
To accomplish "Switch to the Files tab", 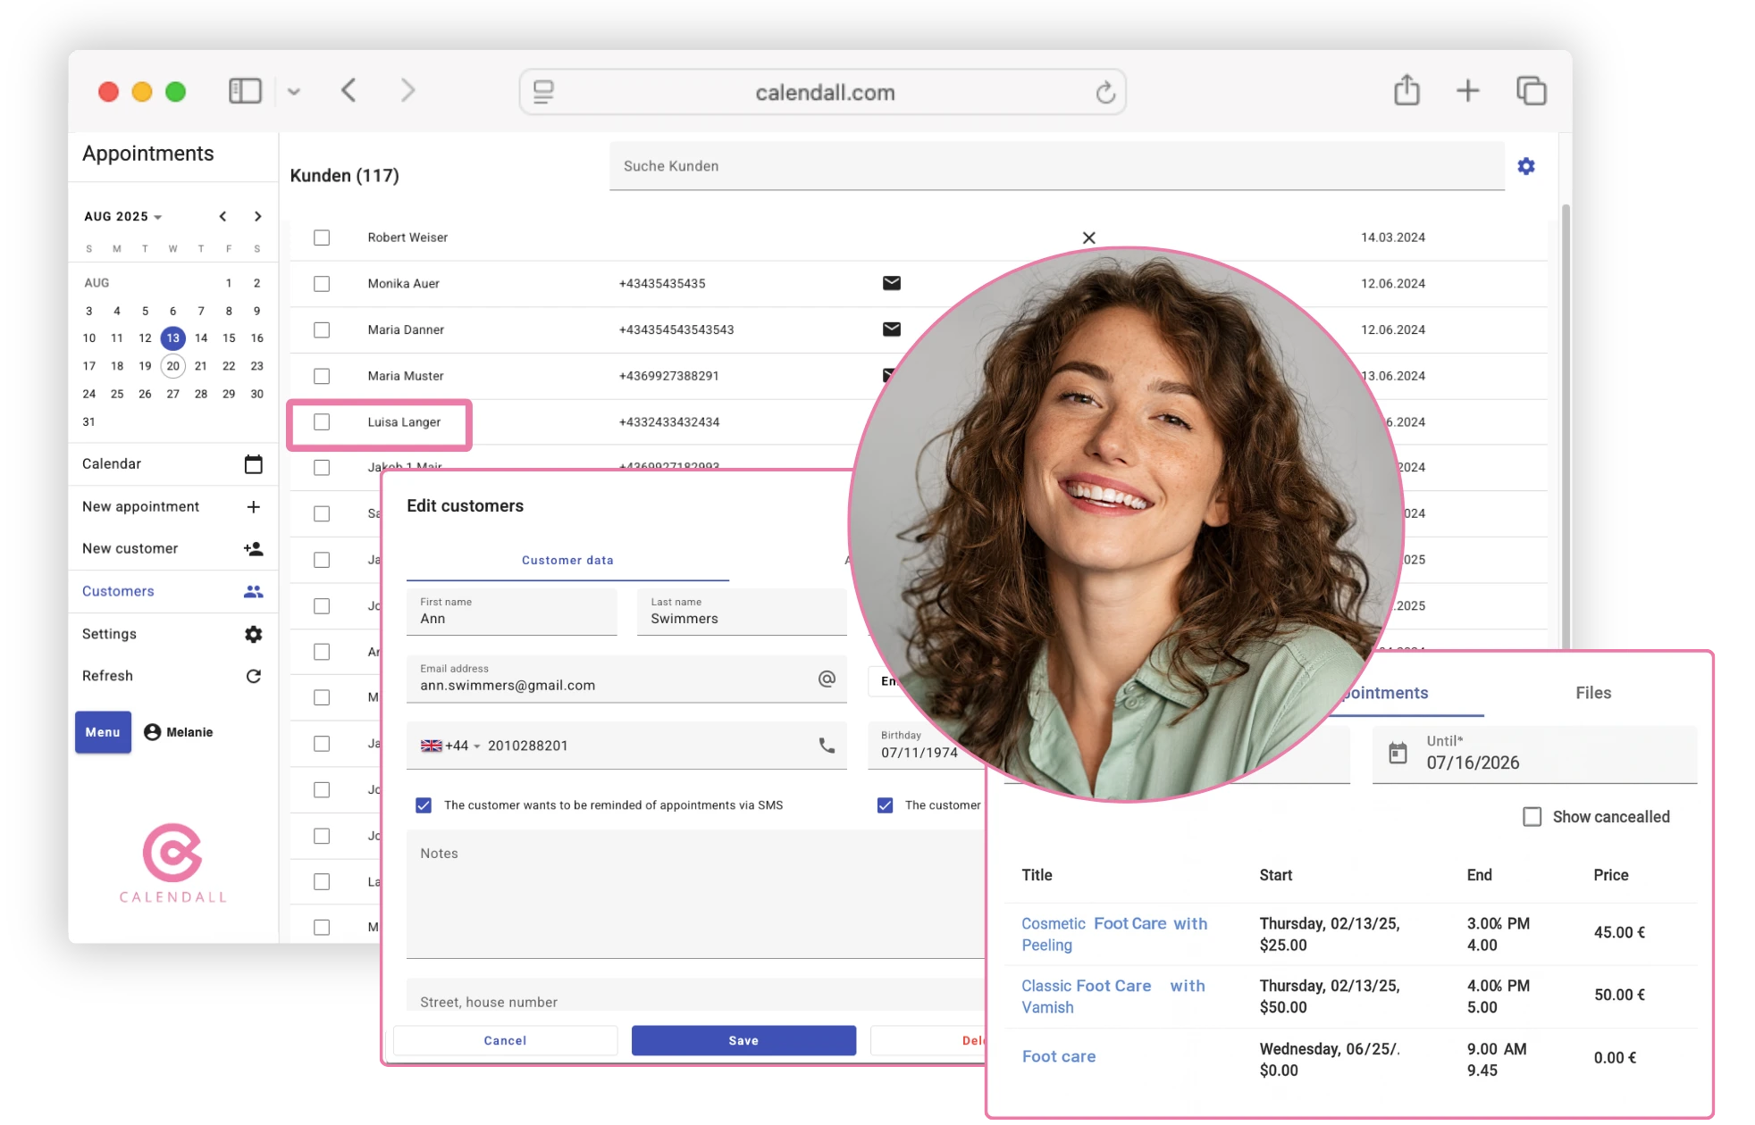I will pos(1593,693).
